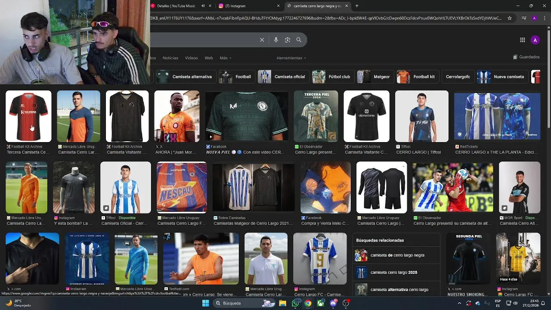Open the Chrome media control icon
Image resolution: width=551 pixels, height=310 pixels.
[x=524, y=18]
